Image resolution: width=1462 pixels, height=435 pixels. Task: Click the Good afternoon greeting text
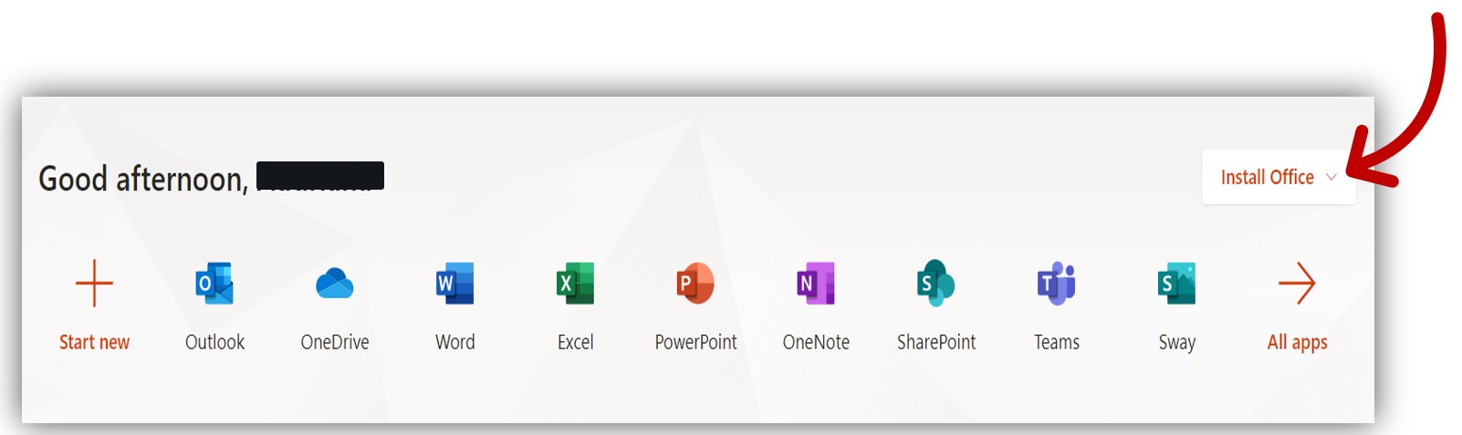143,179
